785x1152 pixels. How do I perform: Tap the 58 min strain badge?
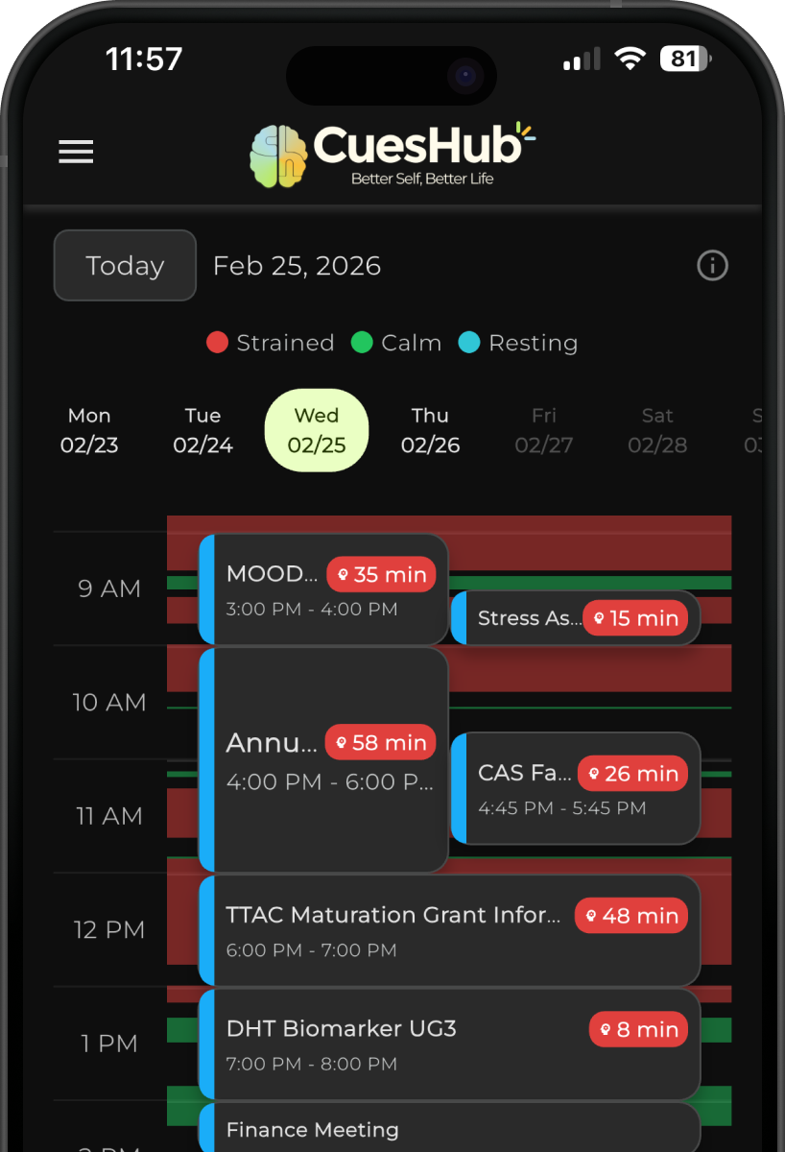(x=381, y=743)
